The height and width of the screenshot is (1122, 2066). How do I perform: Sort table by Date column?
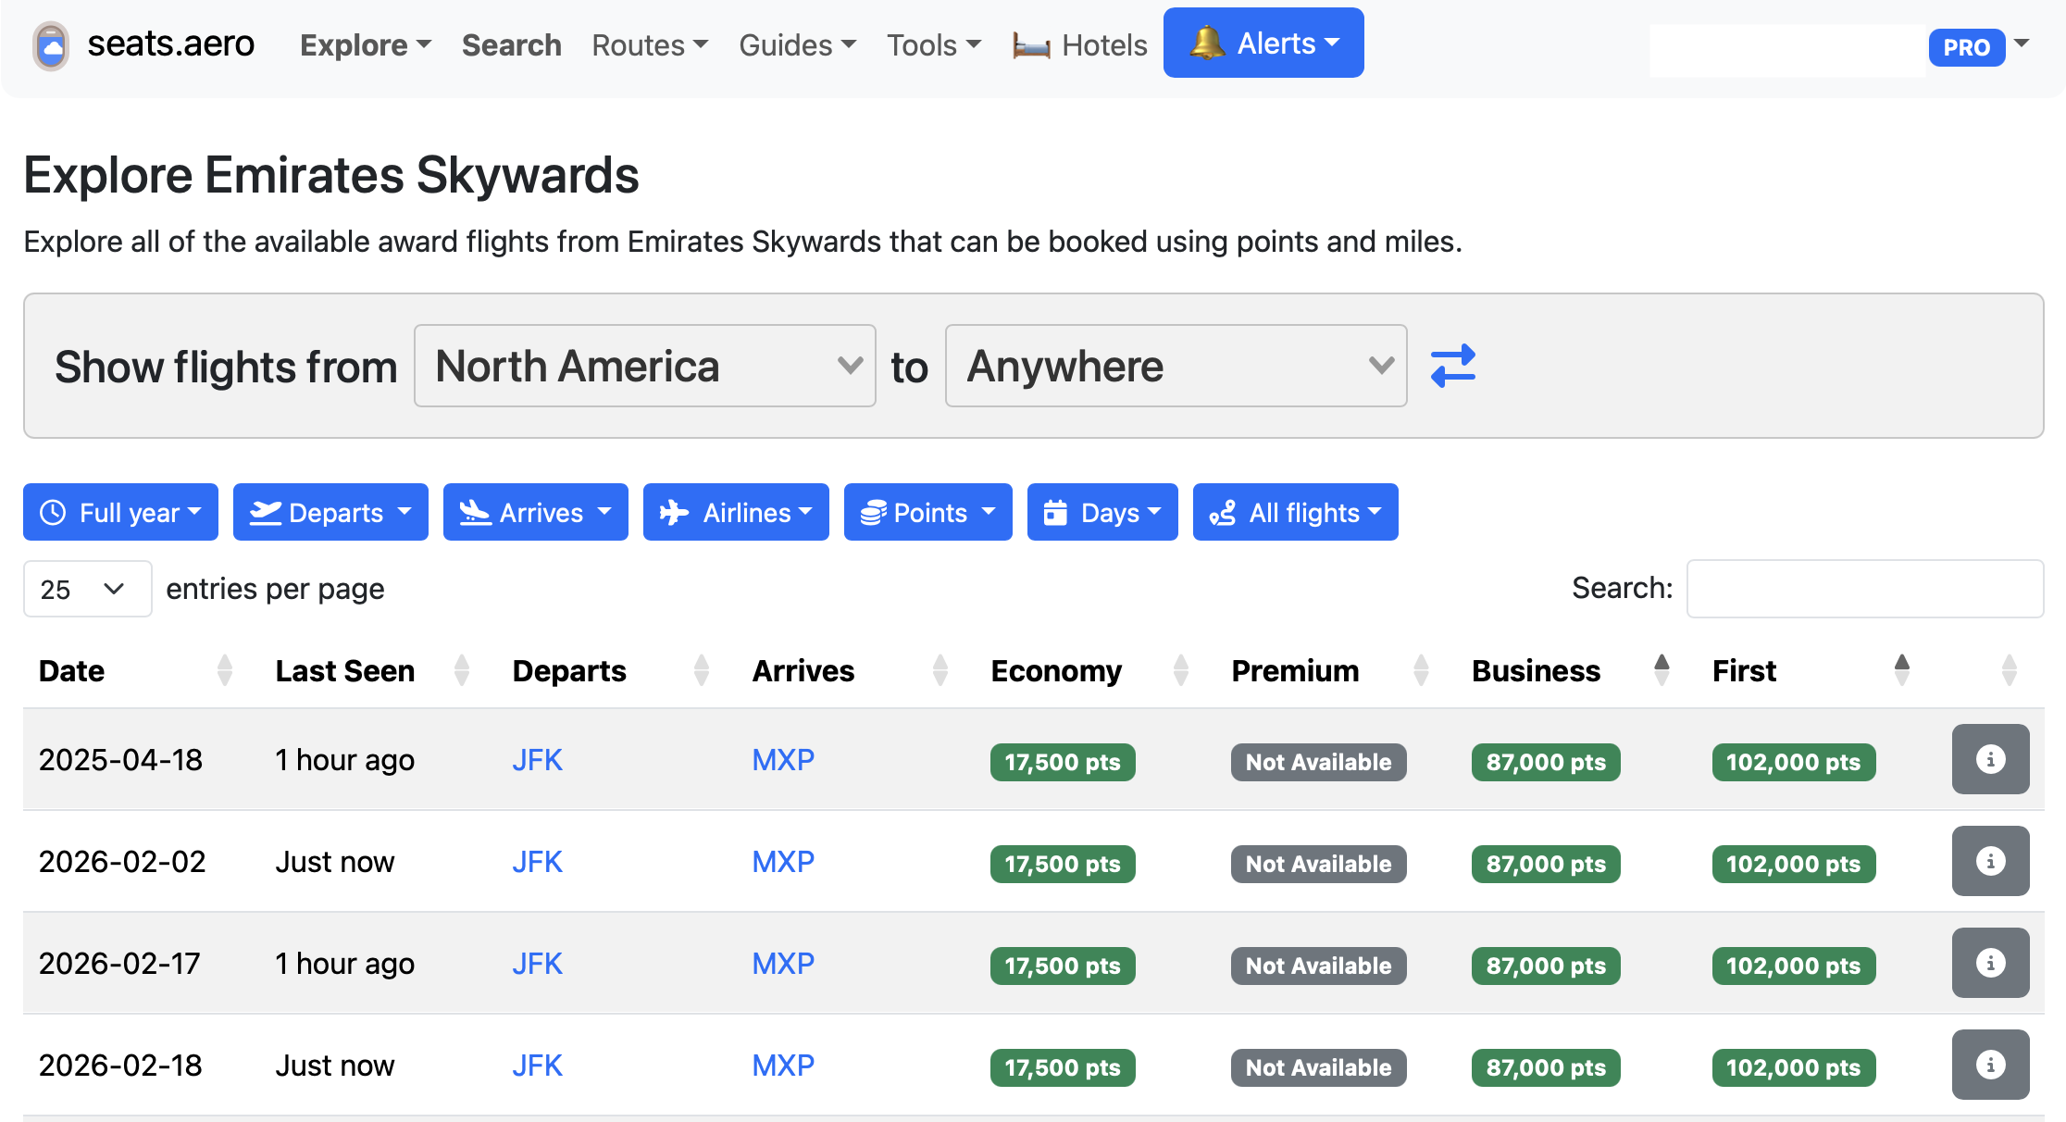[x=224, y=670]
